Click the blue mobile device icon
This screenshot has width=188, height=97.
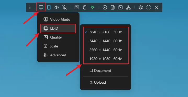click(x=49, y=7)
